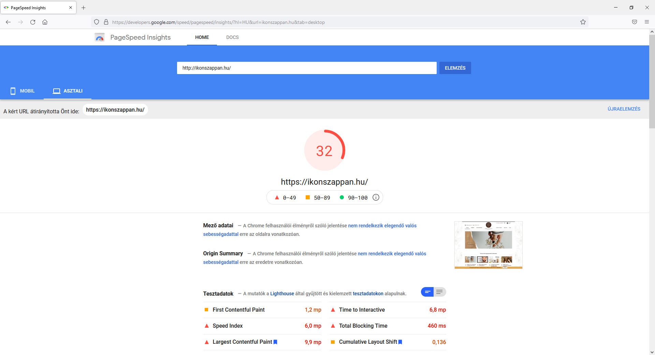The width and height of the screenshot is (655, 355).
Task: Click the URL input field with ikonszappan.hu
Action: click(x=306, y=68)
